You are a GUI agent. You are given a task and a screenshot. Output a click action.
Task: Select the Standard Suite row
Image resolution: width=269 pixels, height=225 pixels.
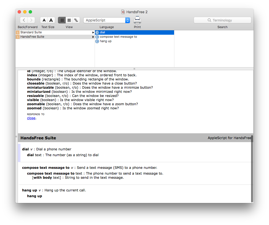click(55, 32)
